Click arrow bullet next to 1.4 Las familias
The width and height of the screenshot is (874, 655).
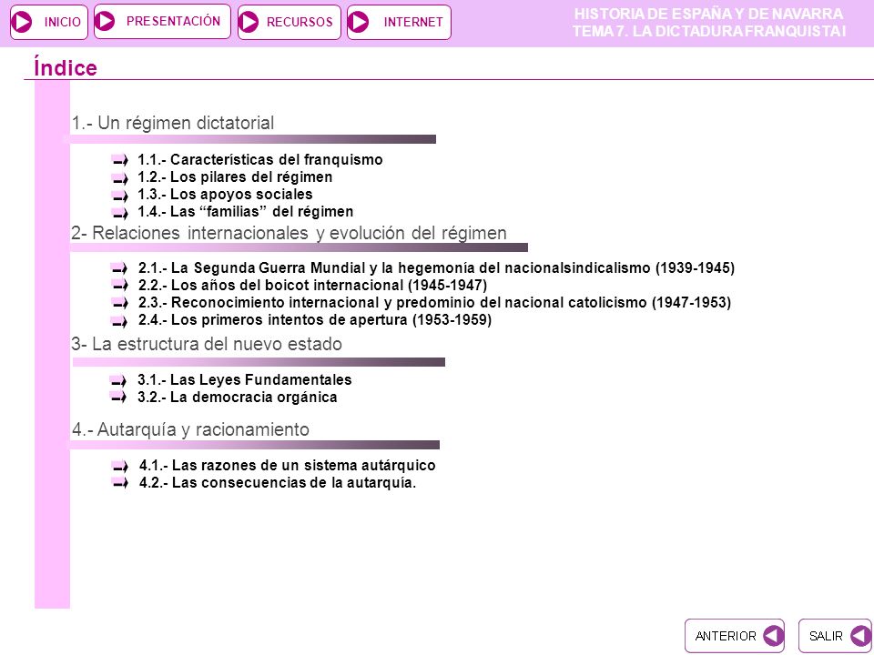[120, 213]
